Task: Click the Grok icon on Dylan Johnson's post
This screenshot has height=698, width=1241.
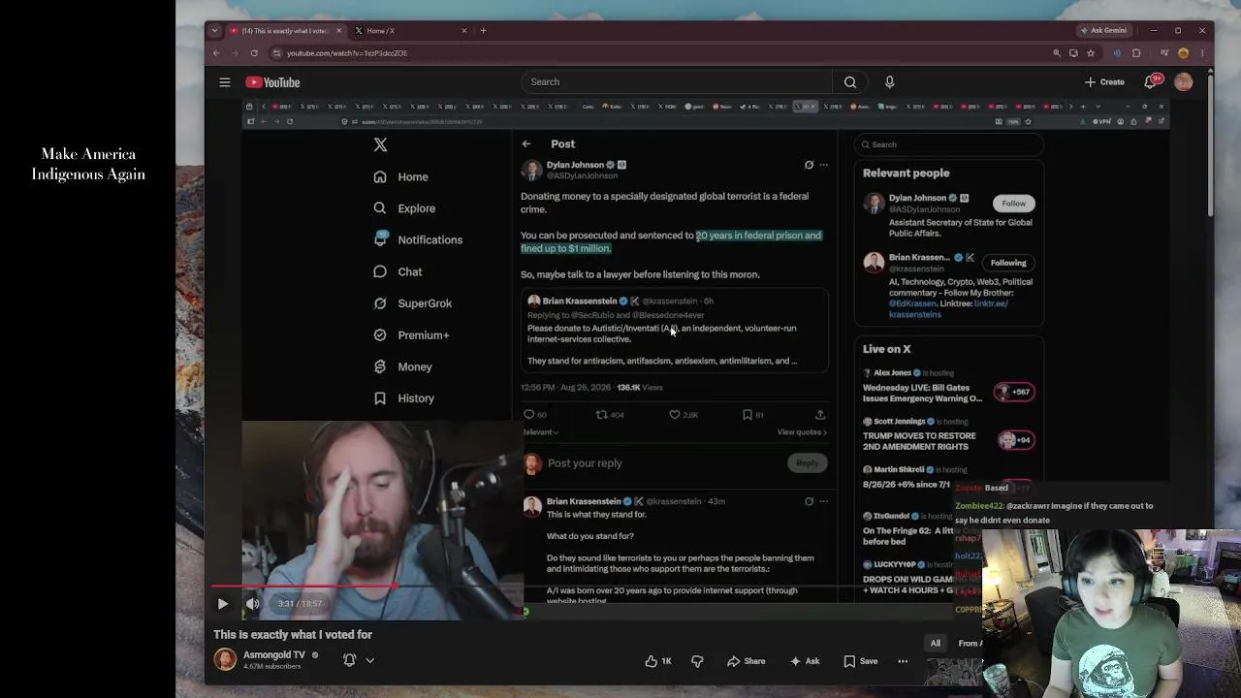Action: (809, 165)
